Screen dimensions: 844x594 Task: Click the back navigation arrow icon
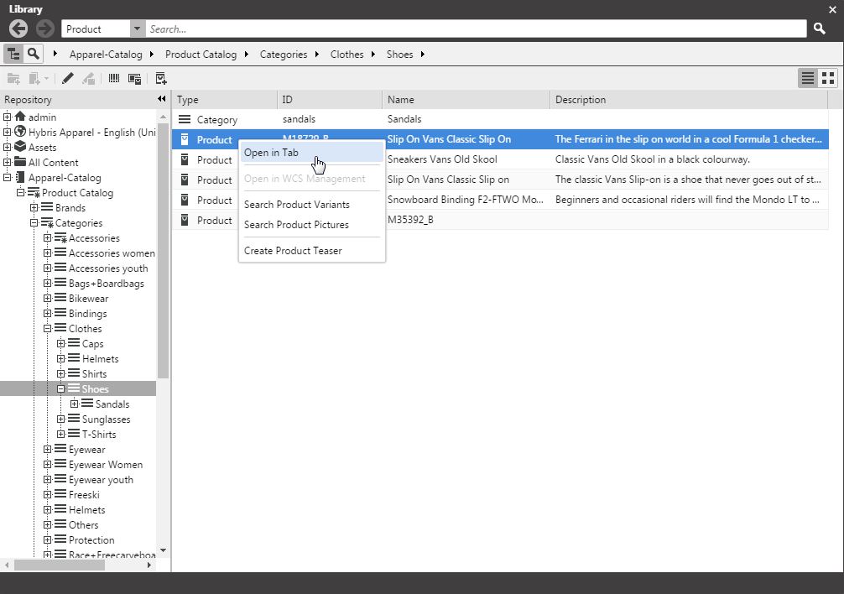pos(17,28)
